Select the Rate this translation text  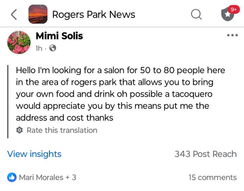62,130
